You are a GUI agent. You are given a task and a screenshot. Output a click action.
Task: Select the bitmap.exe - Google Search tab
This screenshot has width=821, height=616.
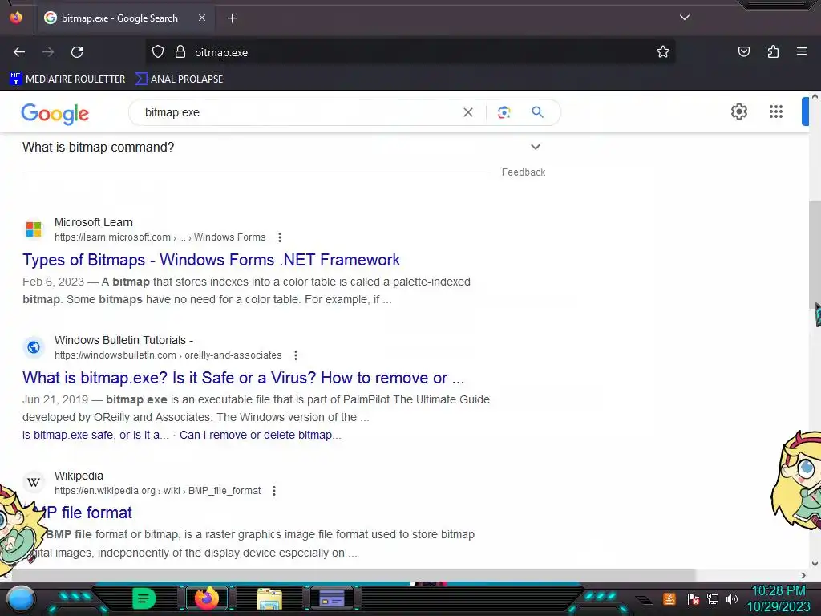pyautogui.click(x=124, y=18)
